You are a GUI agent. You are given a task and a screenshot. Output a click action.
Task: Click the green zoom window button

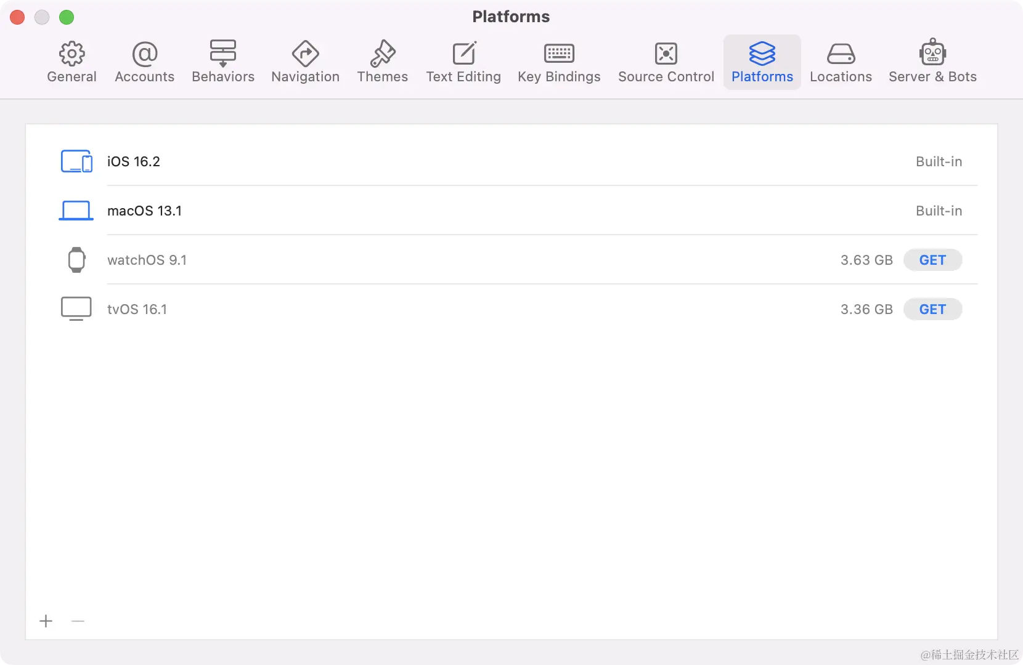coord(67,17)
